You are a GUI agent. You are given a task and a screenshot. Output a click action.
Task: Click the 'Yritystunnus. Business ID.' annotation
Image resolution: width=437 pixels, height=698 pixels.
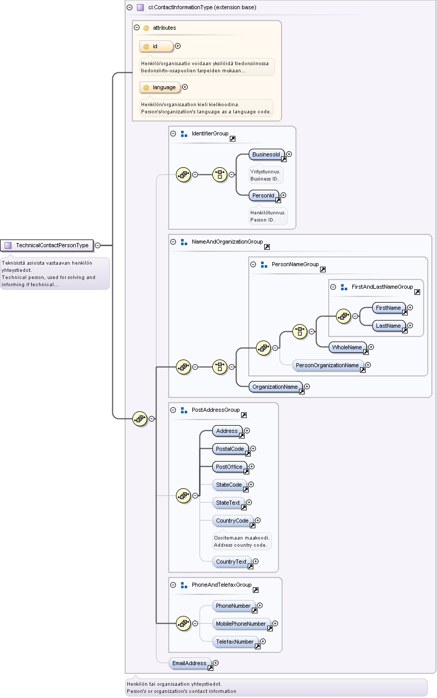265,175
